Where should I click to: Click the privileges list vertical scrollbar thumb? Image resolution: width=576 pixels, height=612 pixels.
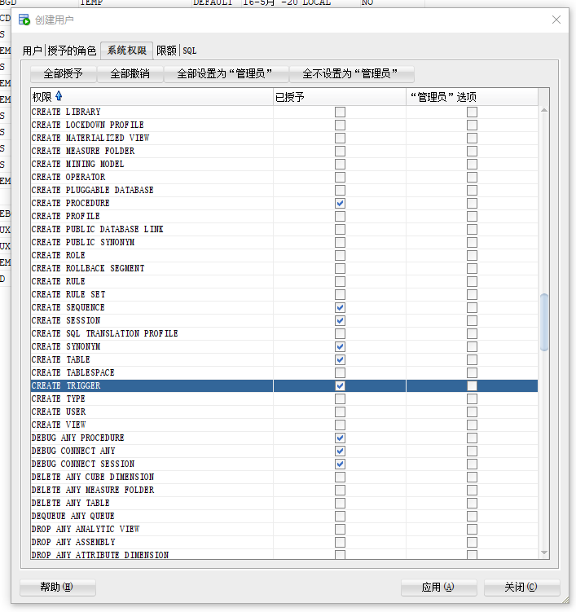click(544, 322)
